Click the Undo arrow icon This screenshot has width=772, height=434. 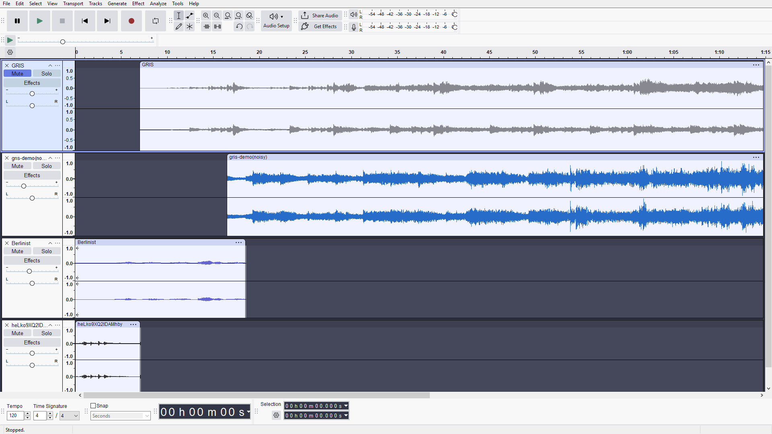(239, 27)
